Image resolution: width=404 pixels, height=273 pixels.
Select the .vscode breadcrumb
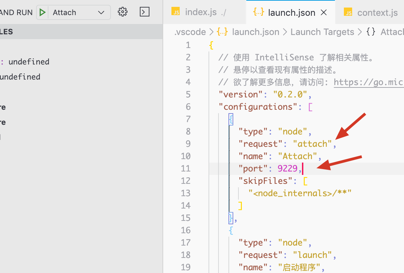point(190,32)
